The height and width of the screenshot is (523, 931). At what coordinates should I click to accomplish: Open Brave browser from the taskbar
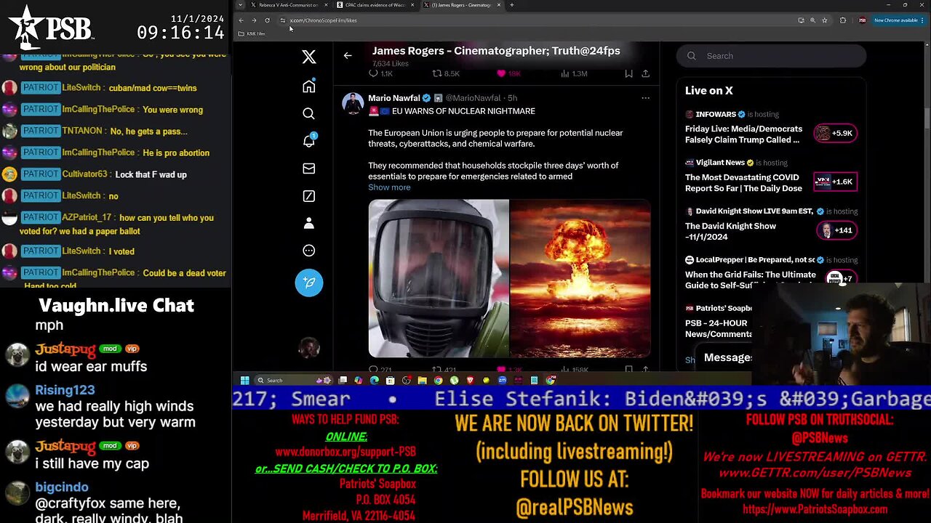(x=470, y=380)
